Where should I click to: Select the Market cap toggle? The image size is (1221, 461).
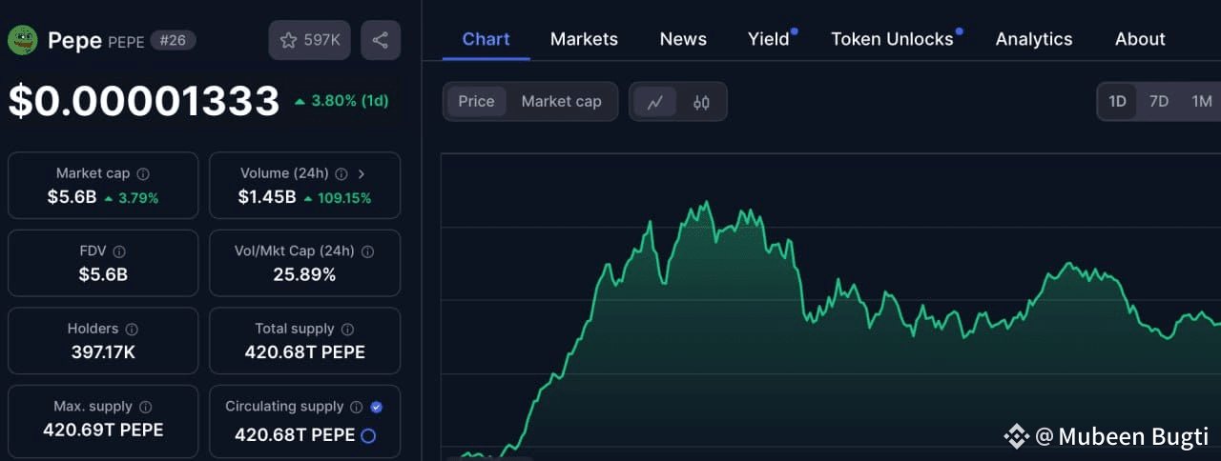click(561, 102)
